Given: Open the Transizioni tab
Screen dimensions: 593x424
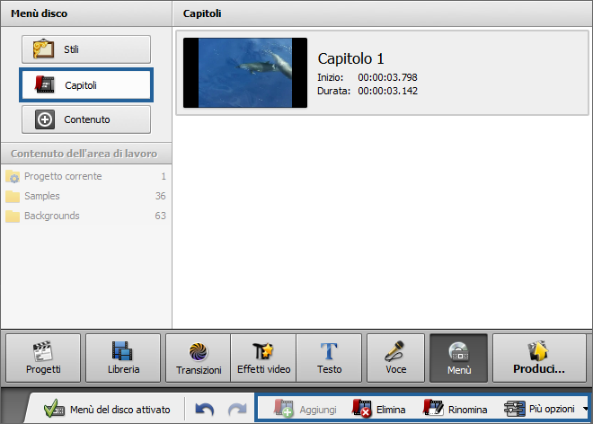Looking at the screenshot, I should (199, 358).
